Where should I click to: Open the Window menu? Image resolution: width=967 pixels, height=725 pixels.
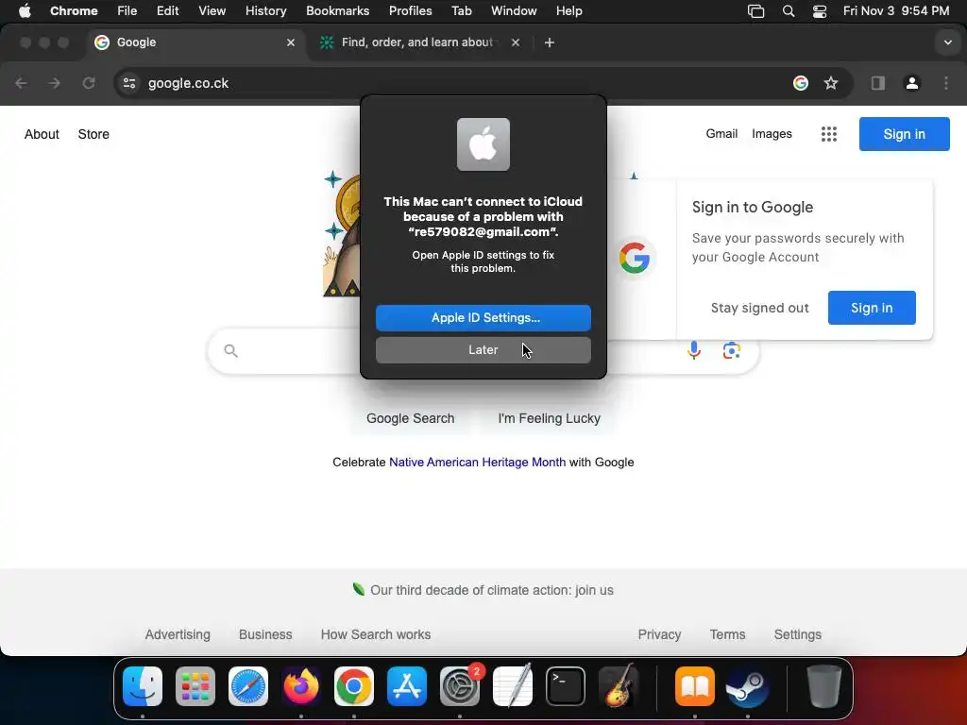[514, 11]
